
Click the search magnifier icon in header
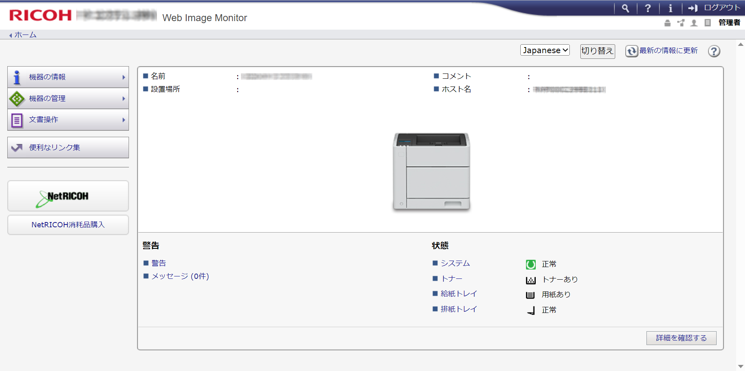(x=625, y=8)
